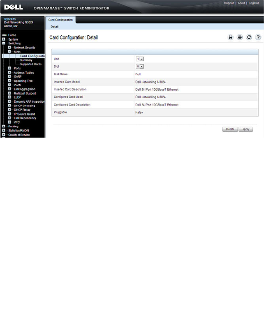
Task: Expand the Spanning Tree node
Action: pos(9,81)
